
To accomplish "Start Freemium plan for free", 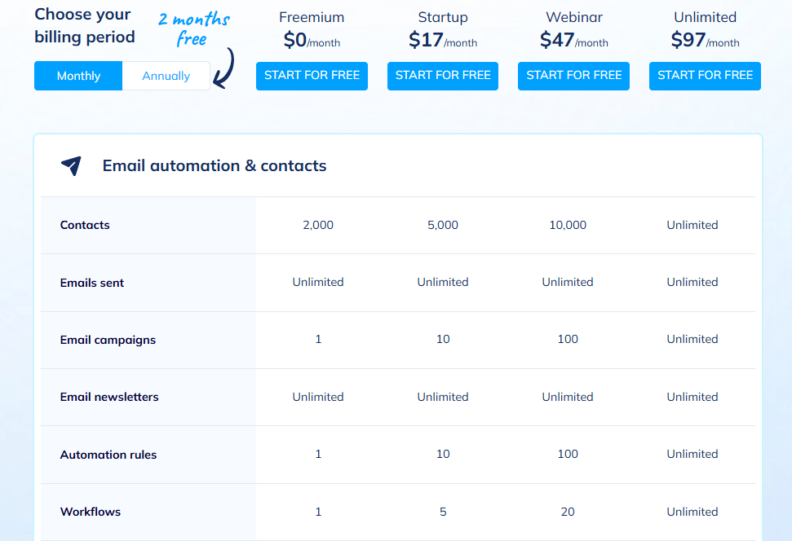I will click(312, 76).
